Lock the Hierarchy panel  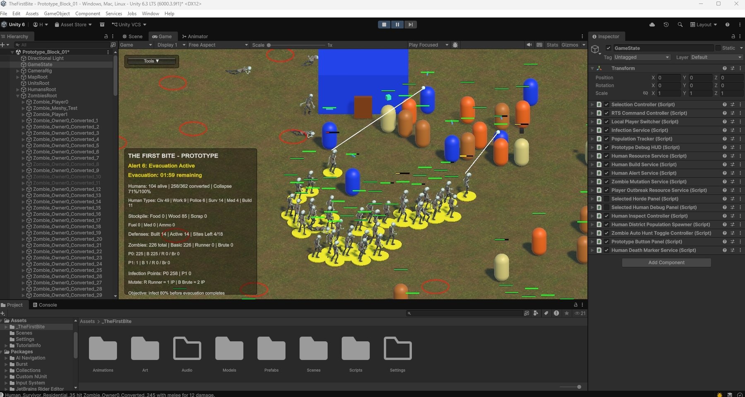[x=106, y=36]
